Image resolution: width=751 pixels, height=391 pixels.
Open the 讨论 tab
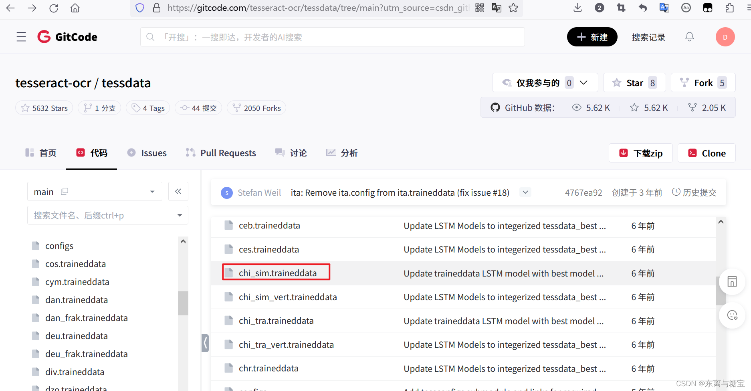point(291,153)
